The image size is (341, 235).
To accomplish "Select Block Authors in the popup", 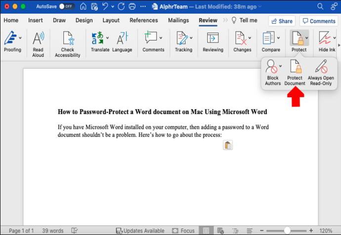I will click(271, 67).
